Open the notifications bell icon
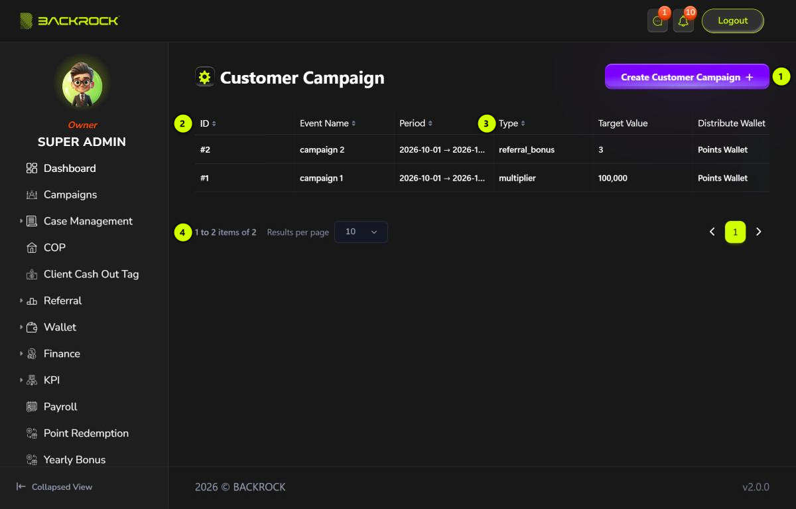The image size is (796, 509). pyautogui.click(x=683, y=21)
